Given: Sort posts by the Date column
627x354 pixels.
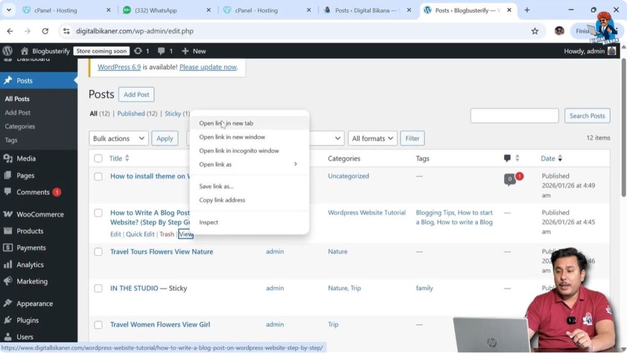Looking at the screenshot, I should (552, 158).
